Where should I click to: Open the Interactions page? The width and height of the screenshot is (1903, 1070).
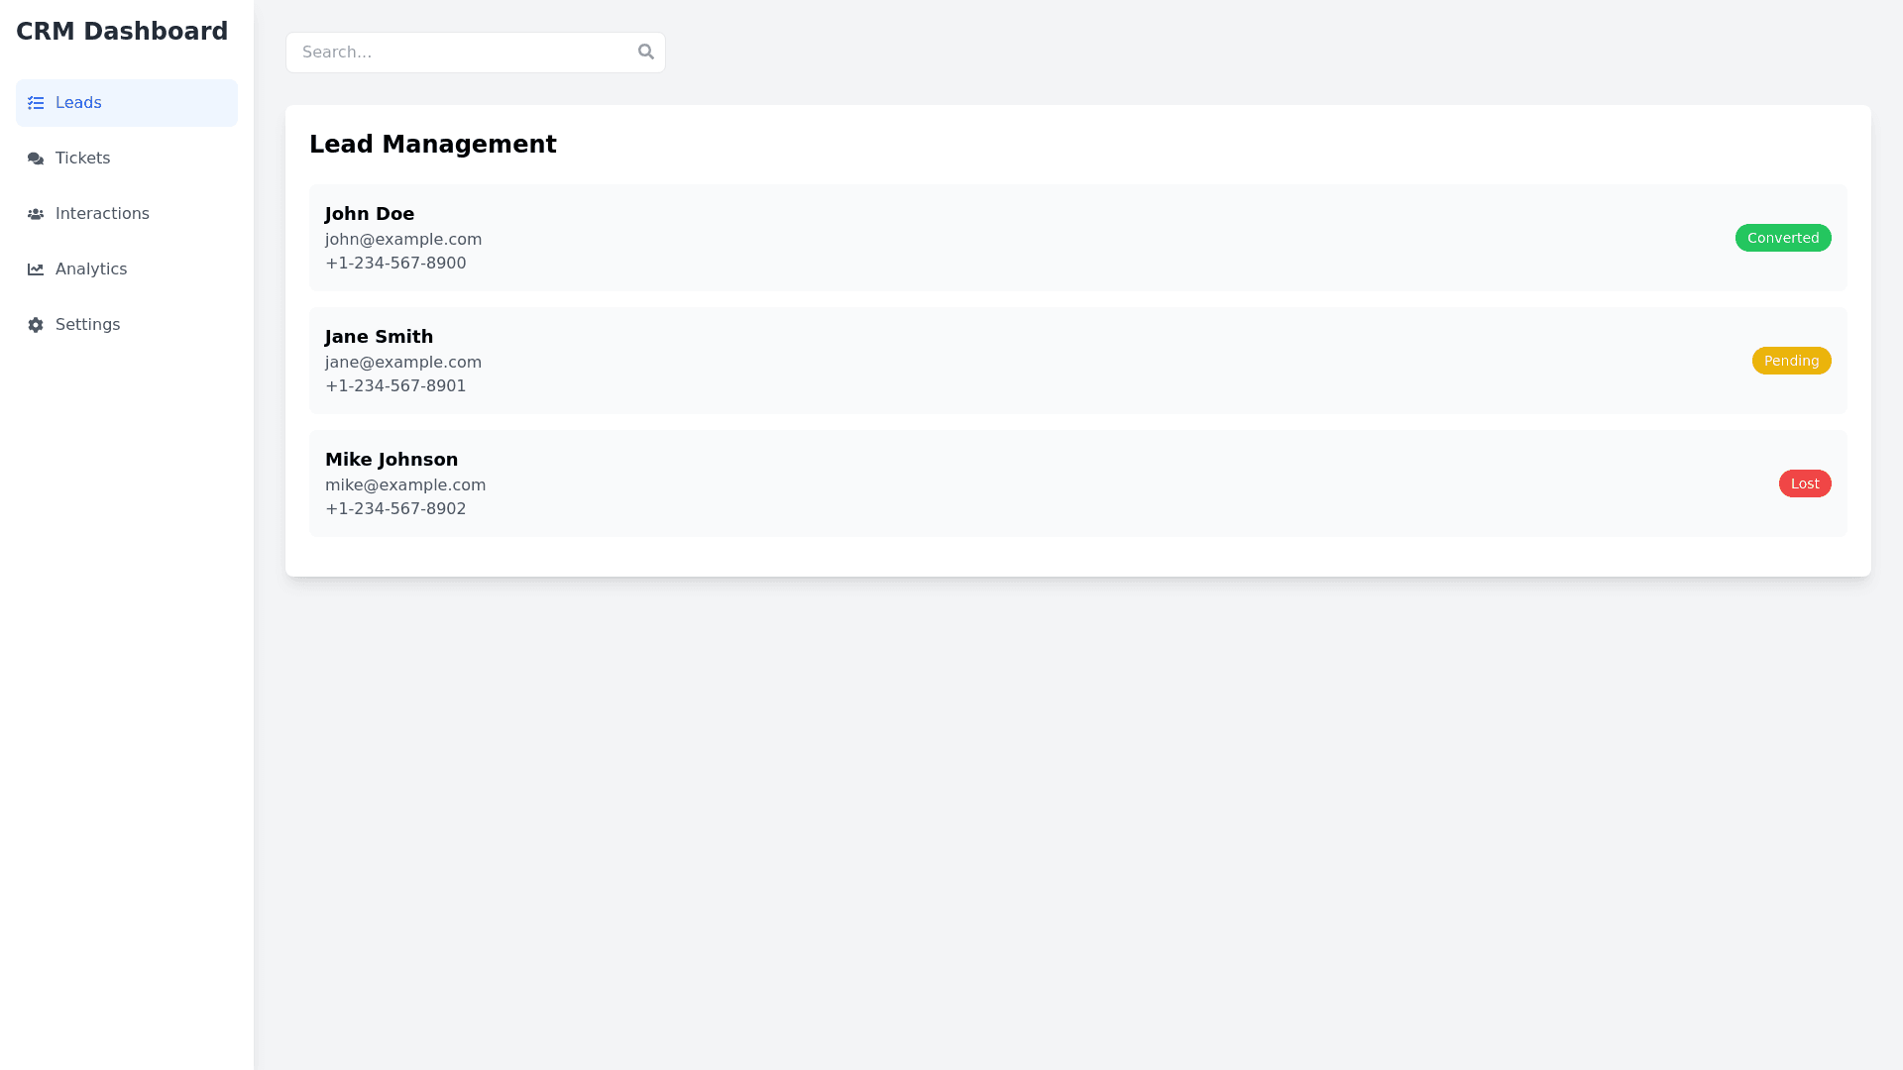click(x=102, y=214)
